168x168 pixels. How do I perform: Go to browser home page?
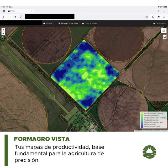[x=153, y=17]
